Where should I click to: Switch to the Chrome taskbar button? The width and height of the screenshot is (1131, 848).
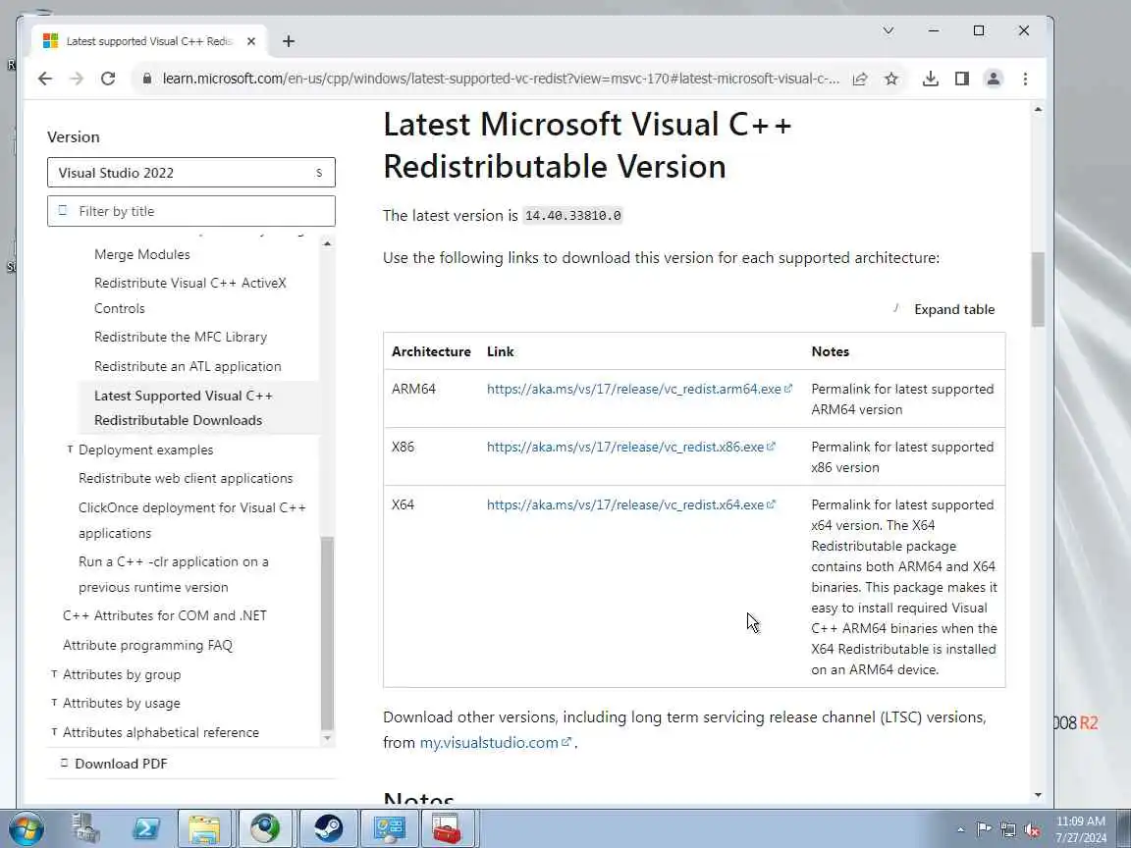[x=265, y=827]
